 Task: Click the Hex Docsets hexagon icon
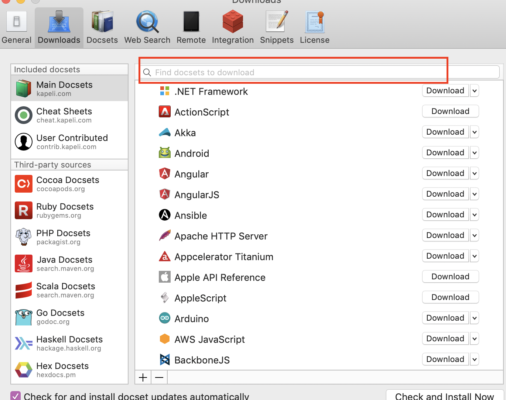click(24, 370)
